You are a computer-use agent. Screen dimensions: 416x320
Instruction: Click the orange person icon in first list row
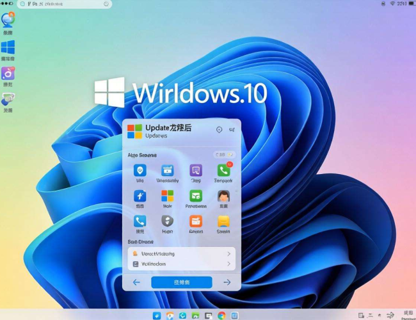[135, 253]
